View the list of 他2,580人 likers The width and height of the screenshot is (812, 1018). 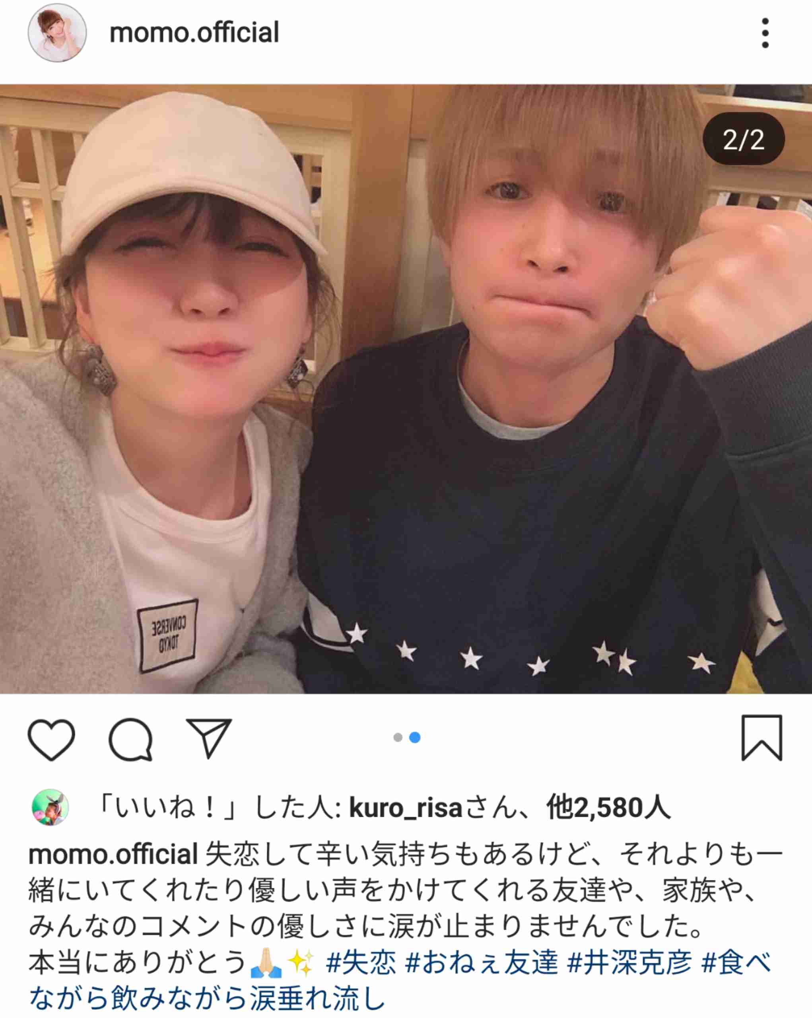point(608,808)
